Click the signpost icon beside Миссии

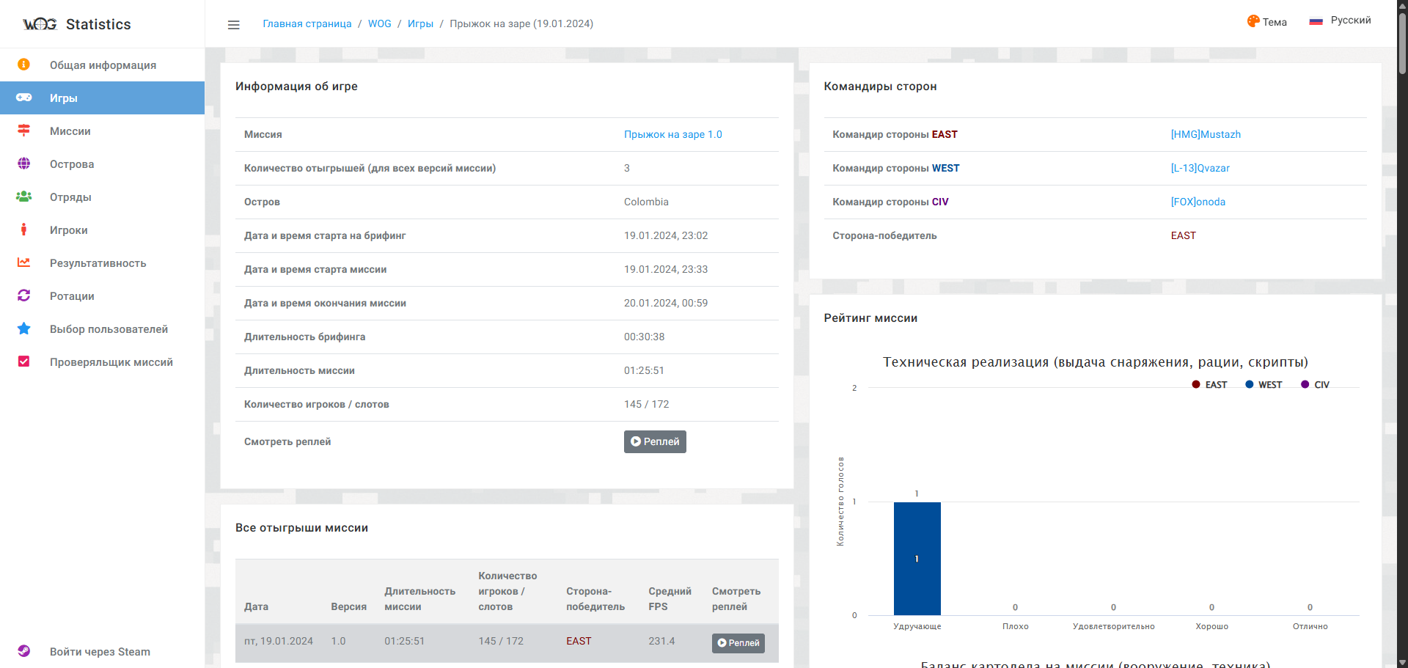click(23, 131)
